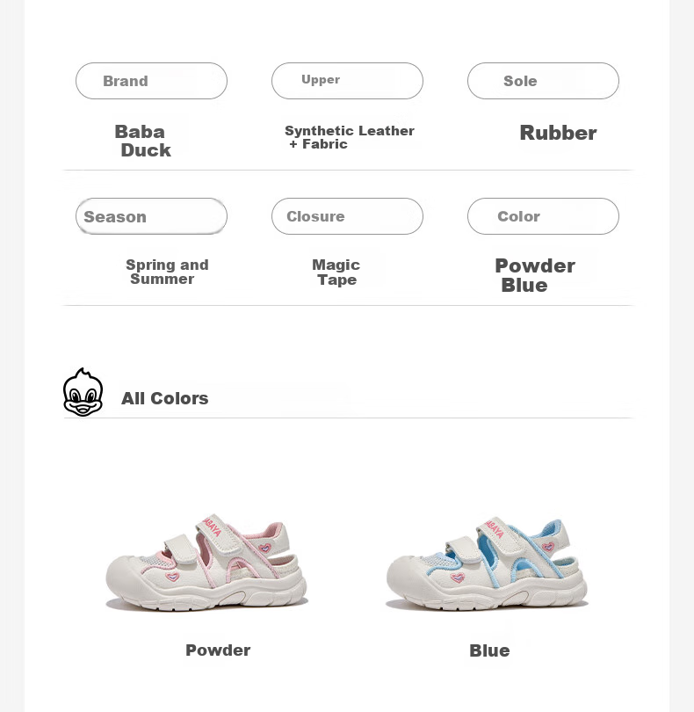694x712 pixels.
Task: Select the Closure pill label
Action: click(347, 216)
